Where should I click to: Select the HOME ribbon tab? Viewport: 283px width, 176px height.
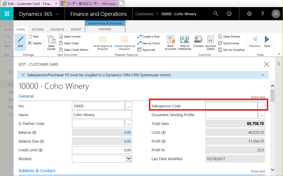[x=21, y=29]
